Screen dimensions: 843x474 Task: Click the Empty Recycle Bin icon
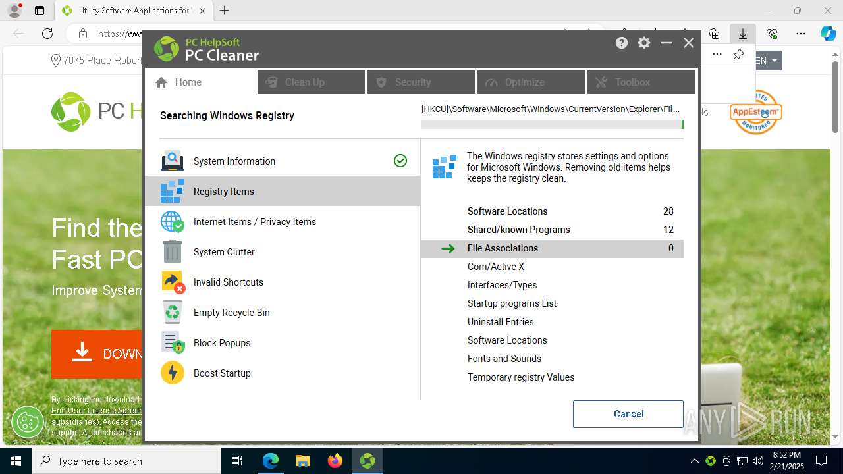173,312
